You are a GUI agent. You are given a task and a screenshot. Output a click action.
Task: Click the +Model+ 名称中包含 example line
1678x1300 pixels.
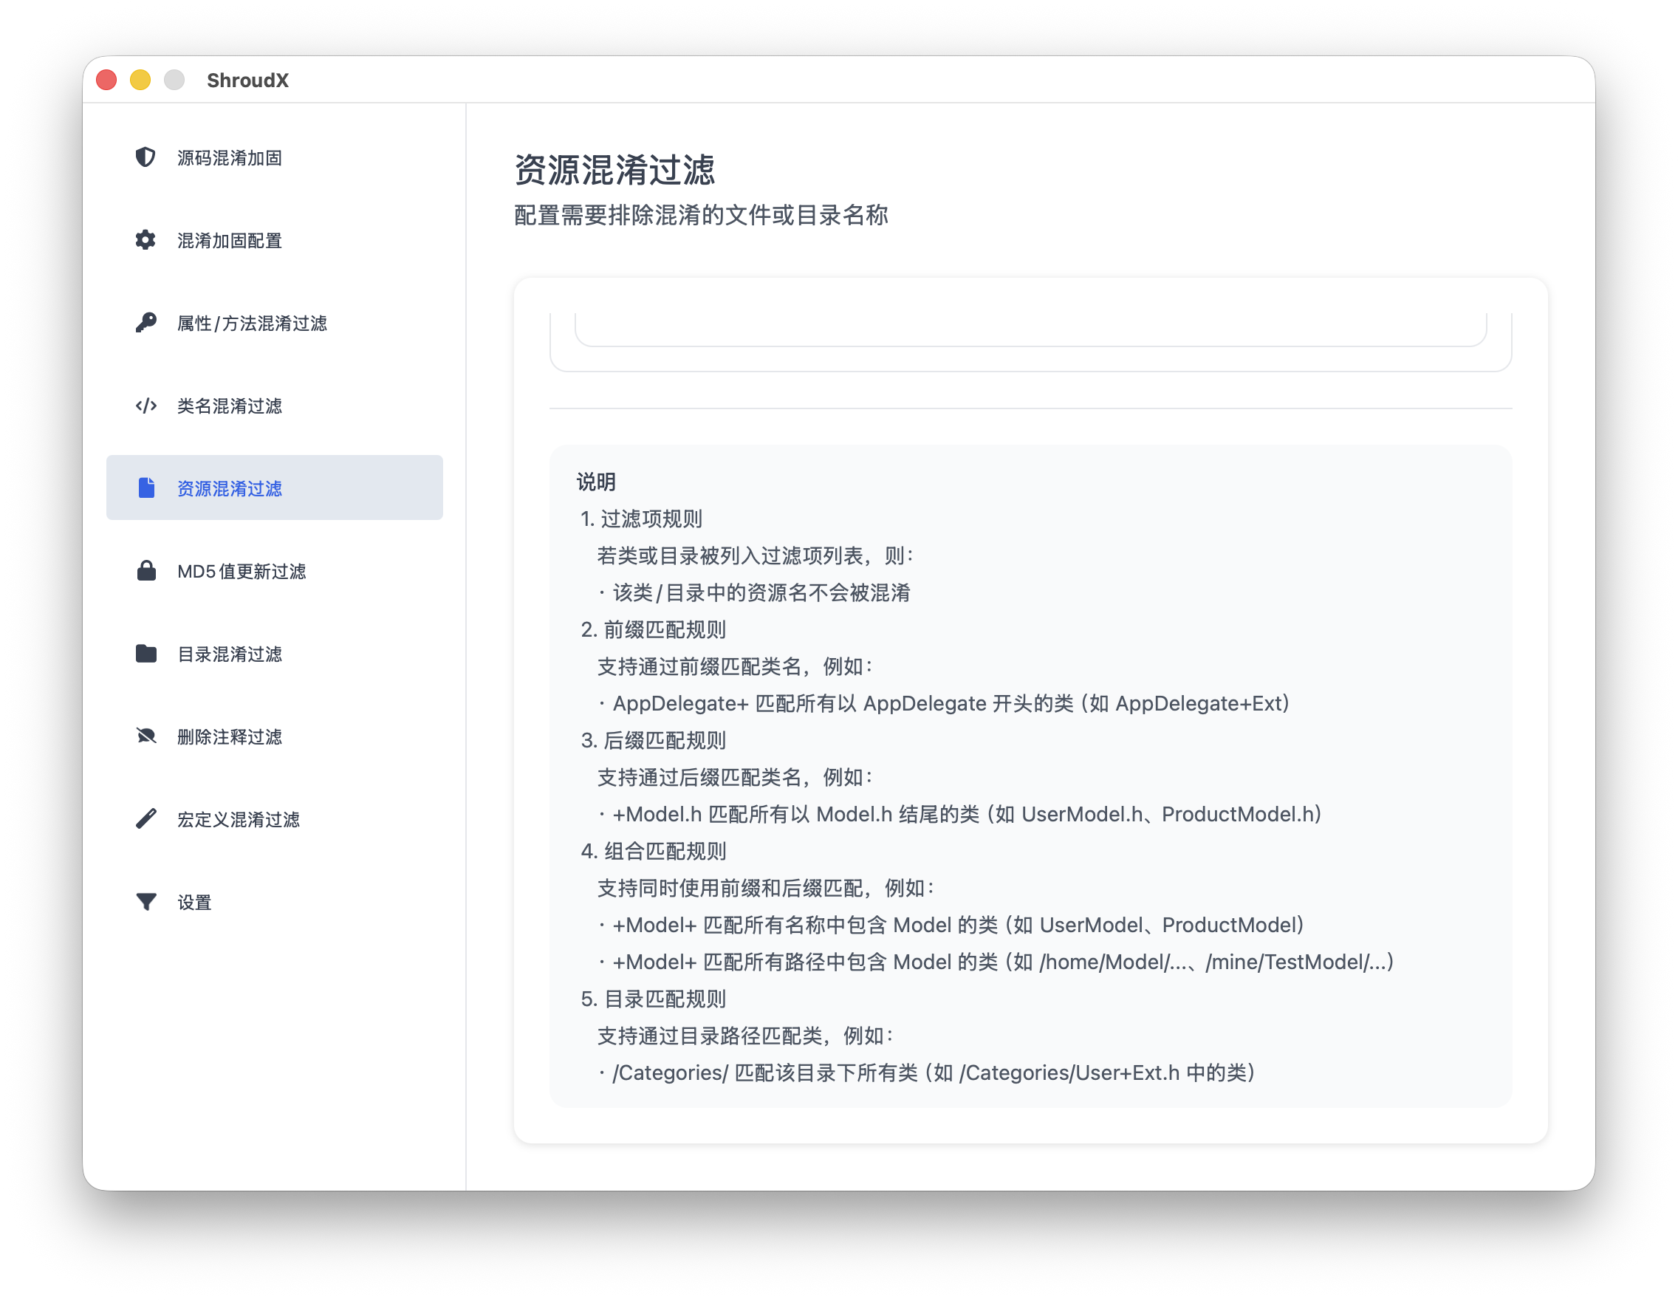[951, 924]
